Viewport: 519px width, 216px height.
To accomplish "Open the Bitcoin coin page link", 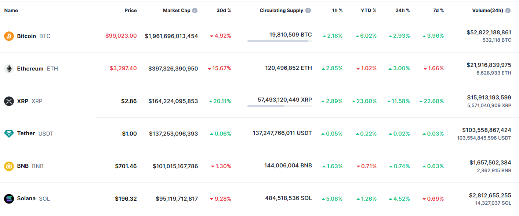I will [x=26, y=36].
